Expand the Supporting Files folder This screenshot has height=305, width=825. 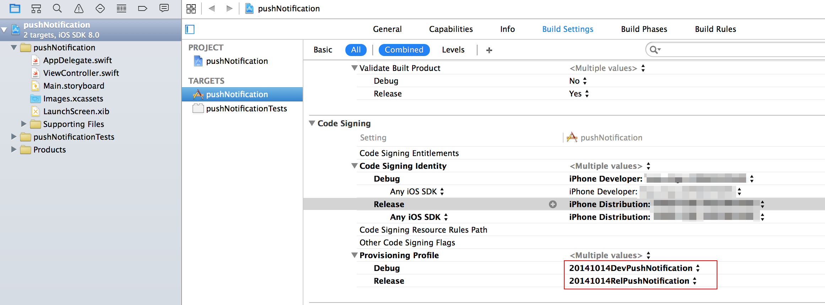pyautogui.click(x=24, y=124)
